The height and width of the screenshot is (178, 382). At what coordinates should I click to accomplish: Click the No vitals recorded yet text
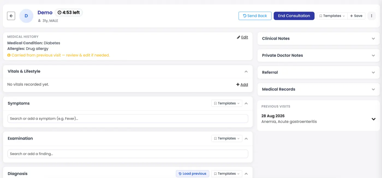pos(28,84)
